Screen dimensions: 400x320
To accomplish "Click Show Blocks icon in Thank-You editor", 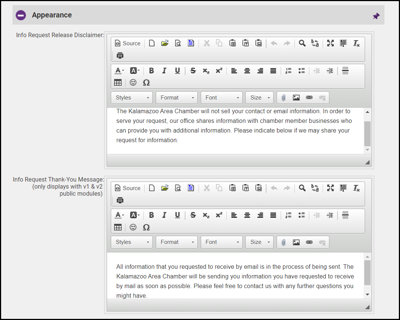I will point(343,188).
